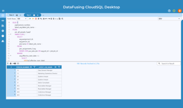
Task: Click the 'Fetch Rows' label
Action: coord(11,19)
